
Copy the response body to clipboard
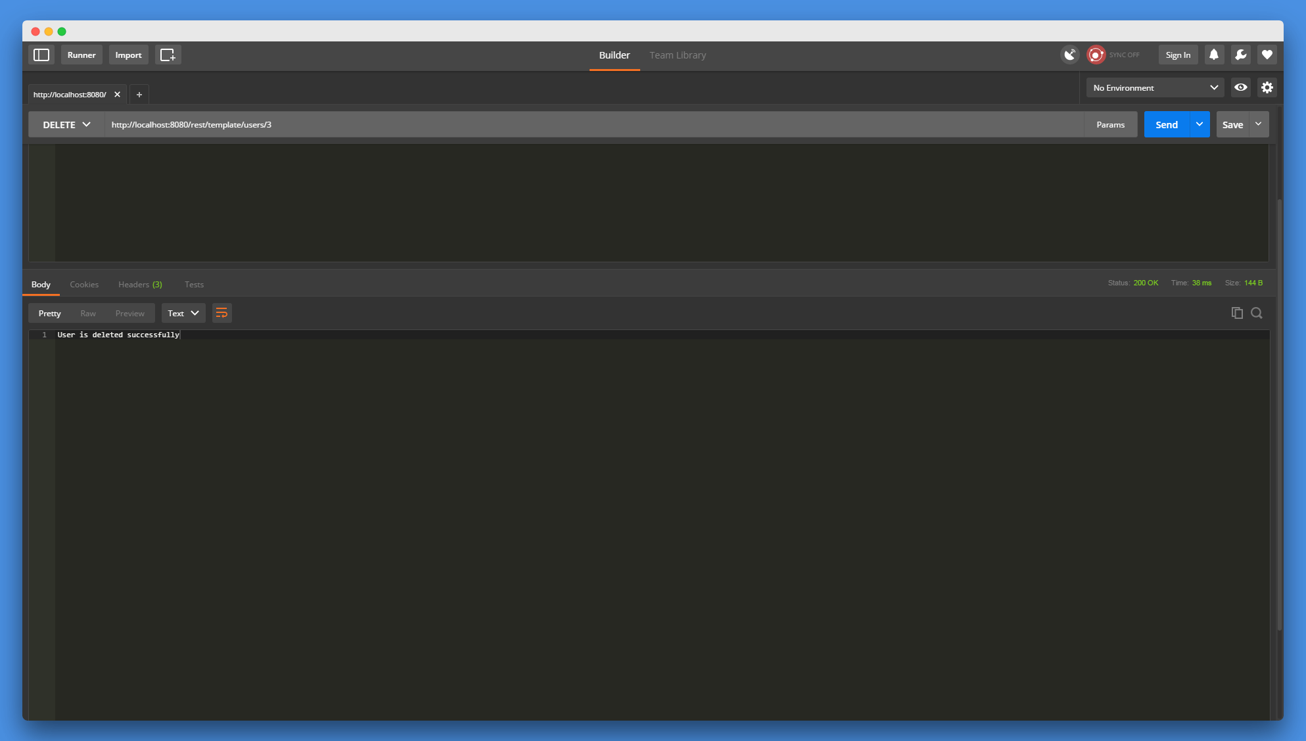1237,313
